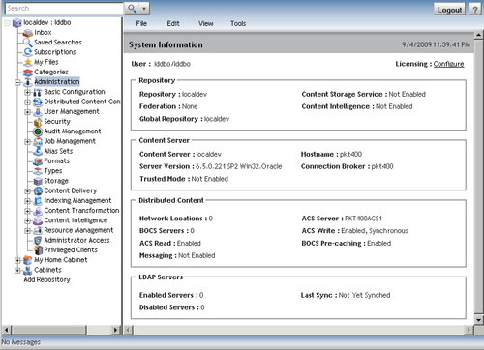This screenshot has height=350, width=484.
Task: Click the Audit Management icon
Action: pos(38,131)
